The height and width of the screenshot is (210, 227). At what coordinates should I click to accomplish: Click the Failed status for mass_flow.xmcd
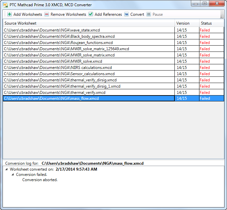pos(205,98)
